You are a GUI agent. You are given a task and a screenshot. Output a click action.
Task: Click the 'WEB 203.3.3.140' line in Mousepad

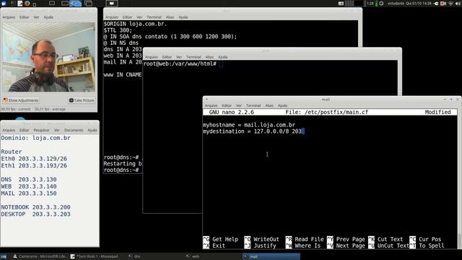tap(29, 186)
